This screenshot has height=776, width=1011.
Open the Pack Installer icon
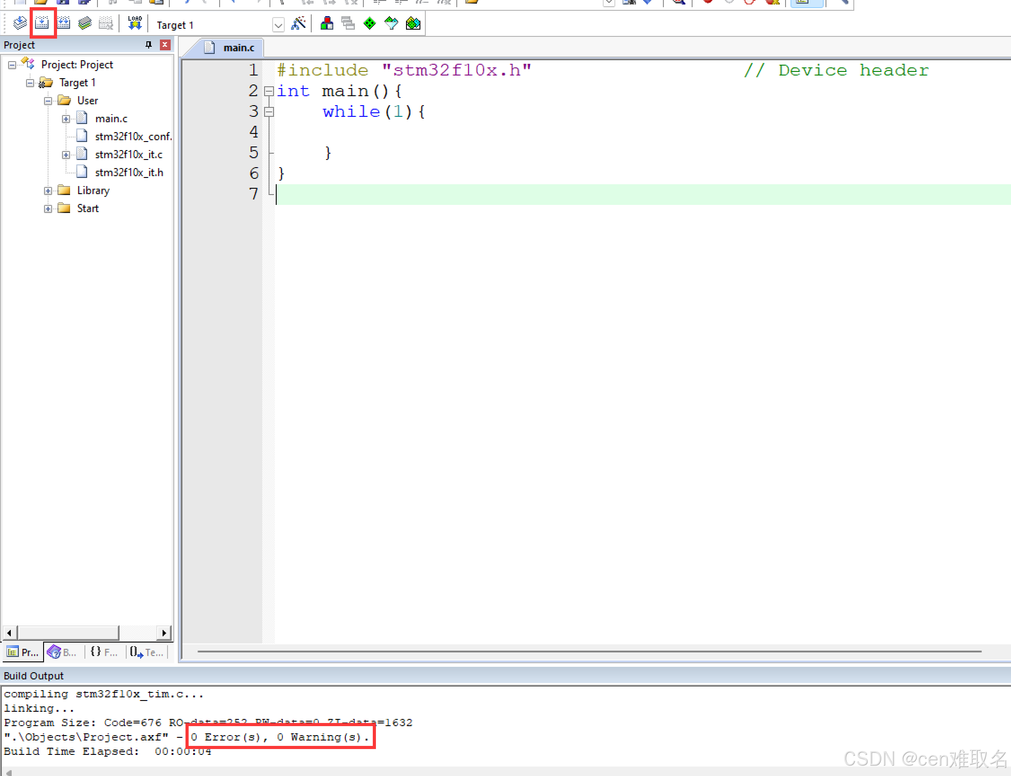[413, 23]
